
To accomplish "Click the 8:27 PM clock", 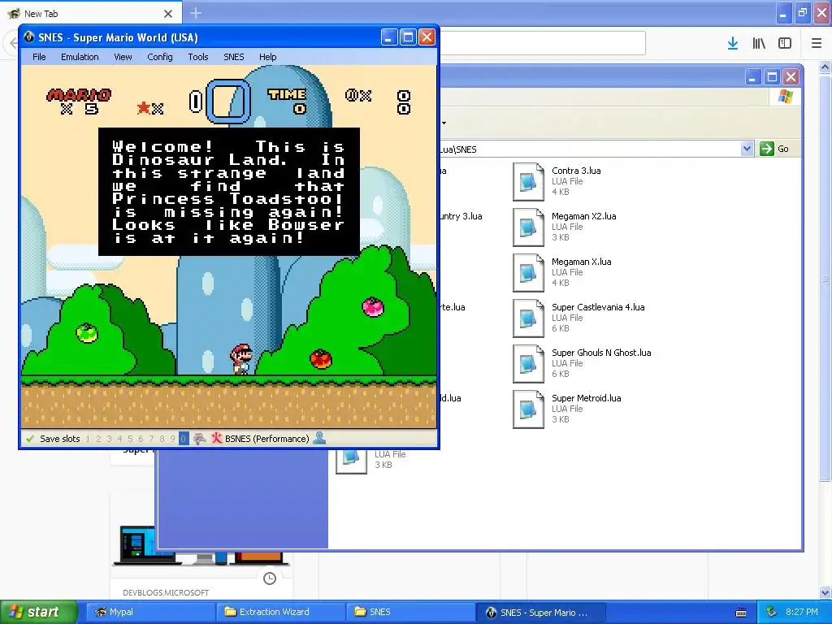I will coord(802,612).
